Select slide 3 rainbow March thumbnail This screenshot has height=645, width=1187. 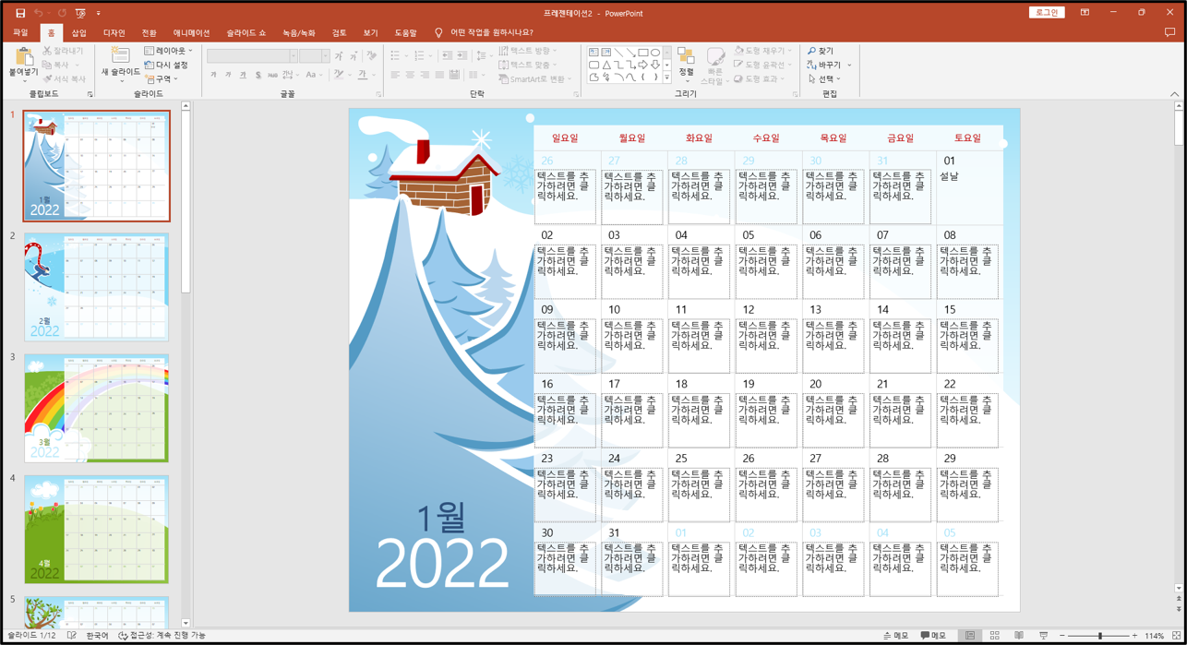[x=96, y=408]
